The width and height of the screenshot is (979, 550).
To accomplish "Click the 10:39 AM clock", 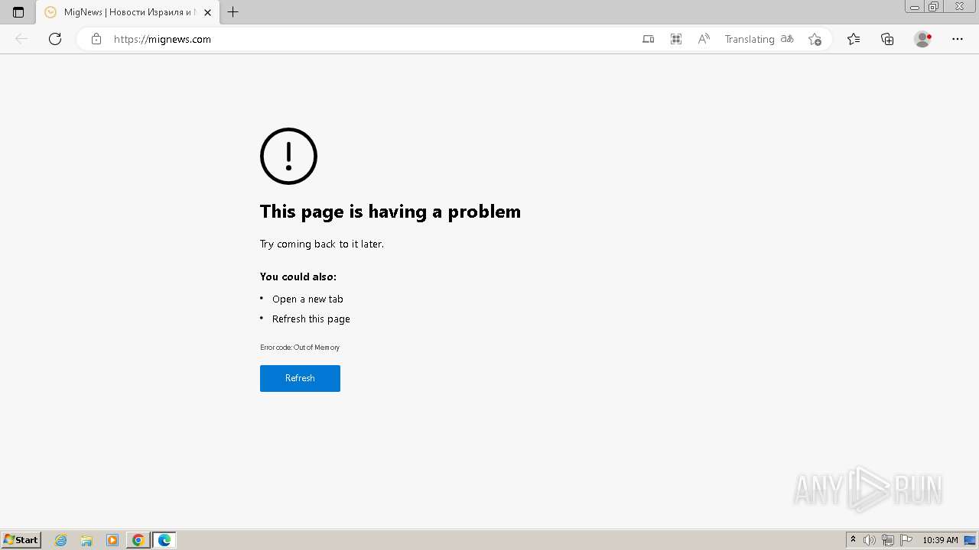I will pyautogui.click(x=940, y=540).
